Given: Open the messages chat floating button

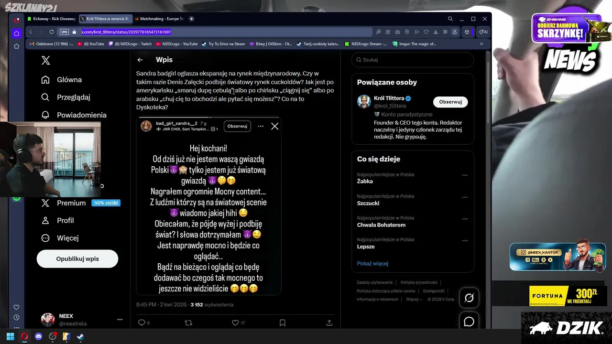Looking at the screenshot, I should pos(469,322).
